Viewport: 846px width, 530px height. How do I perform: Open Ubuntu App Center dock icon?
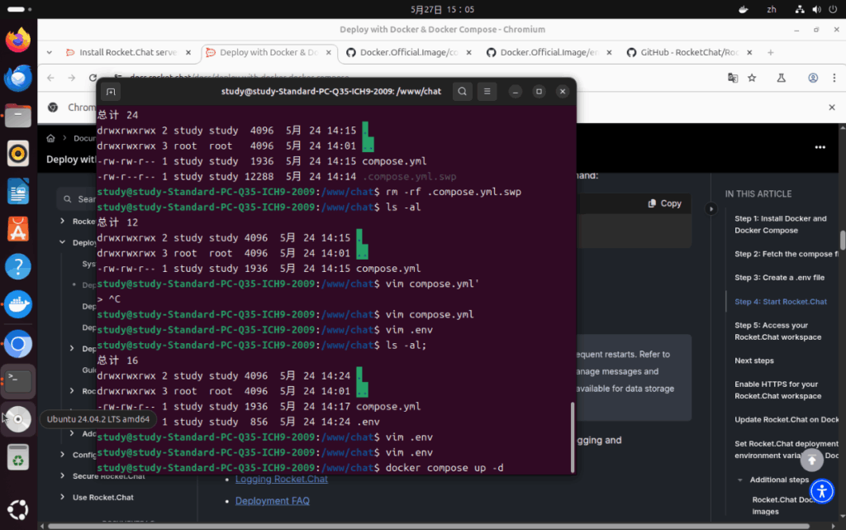click(x=18, y=229)
